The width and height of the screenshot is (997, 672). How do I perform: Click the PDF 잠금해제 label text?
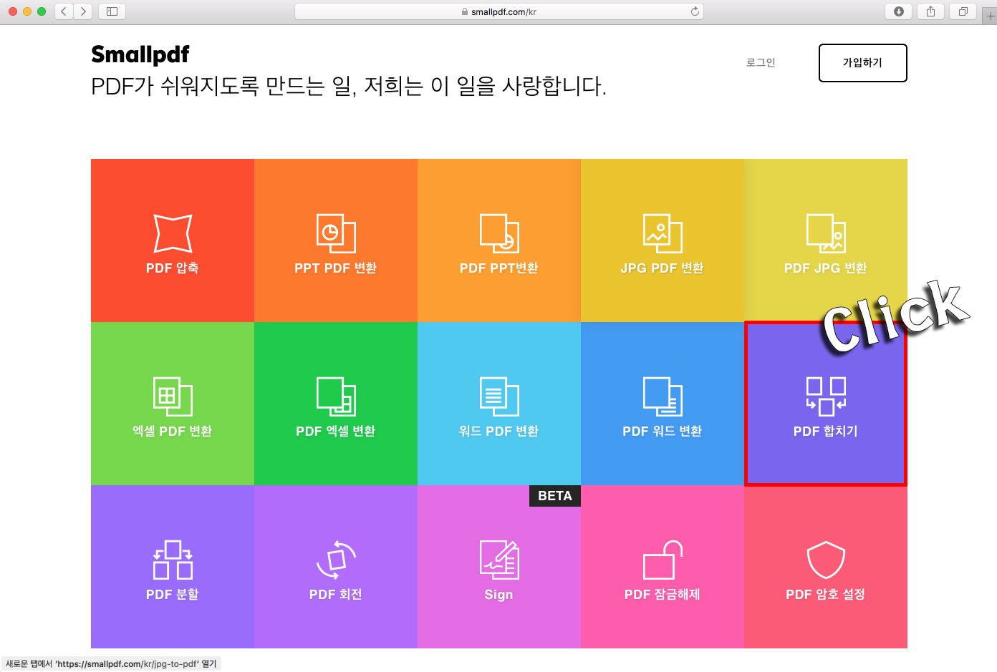tap(663, 595)
